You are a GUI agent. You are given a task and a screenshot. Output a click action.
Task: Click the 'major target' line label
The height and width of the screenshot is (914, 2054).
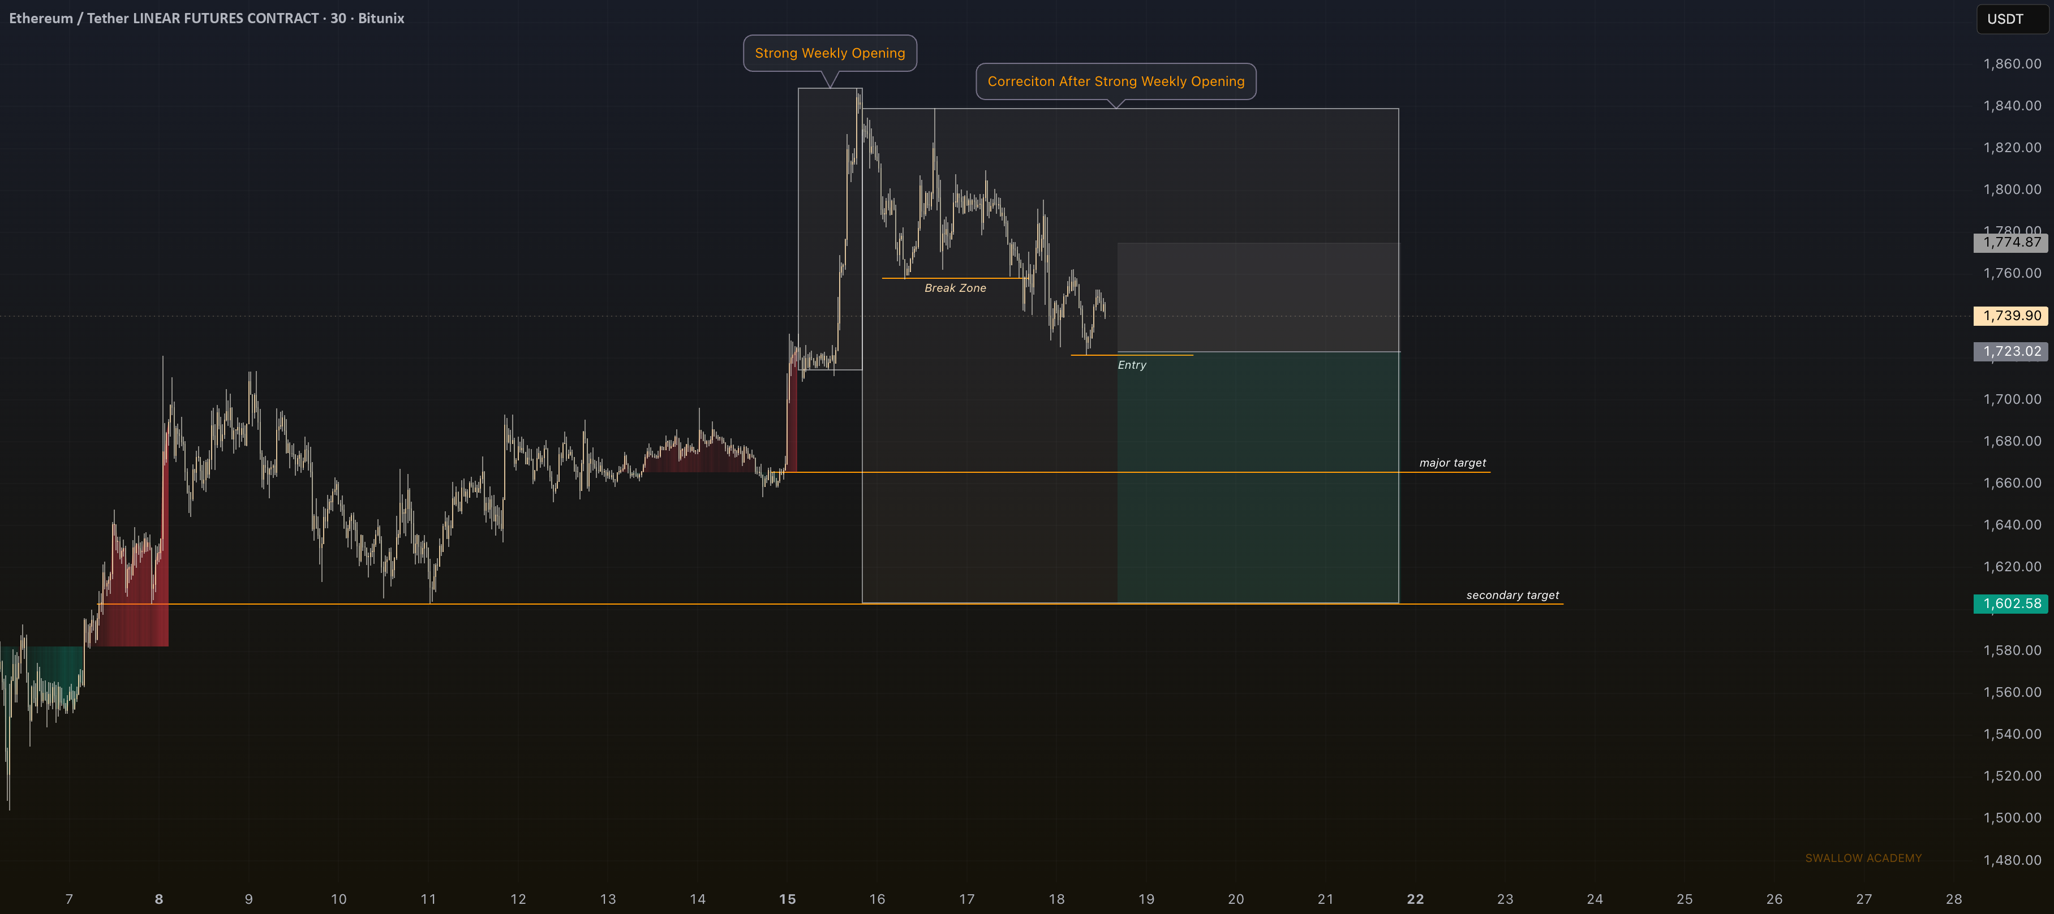[1452, 463]
